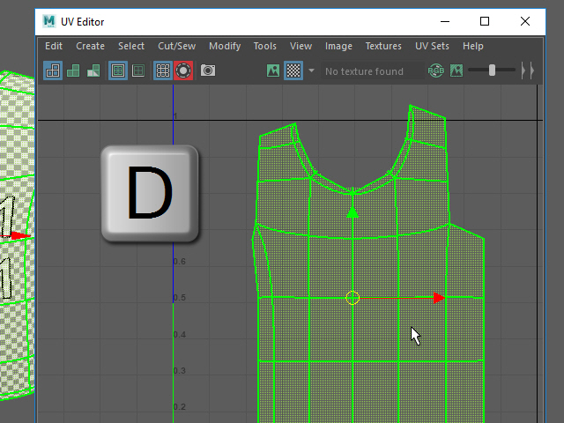
Task: Toggle texture borders display icon
Action: pyautogui.click(x=118, y=70)
